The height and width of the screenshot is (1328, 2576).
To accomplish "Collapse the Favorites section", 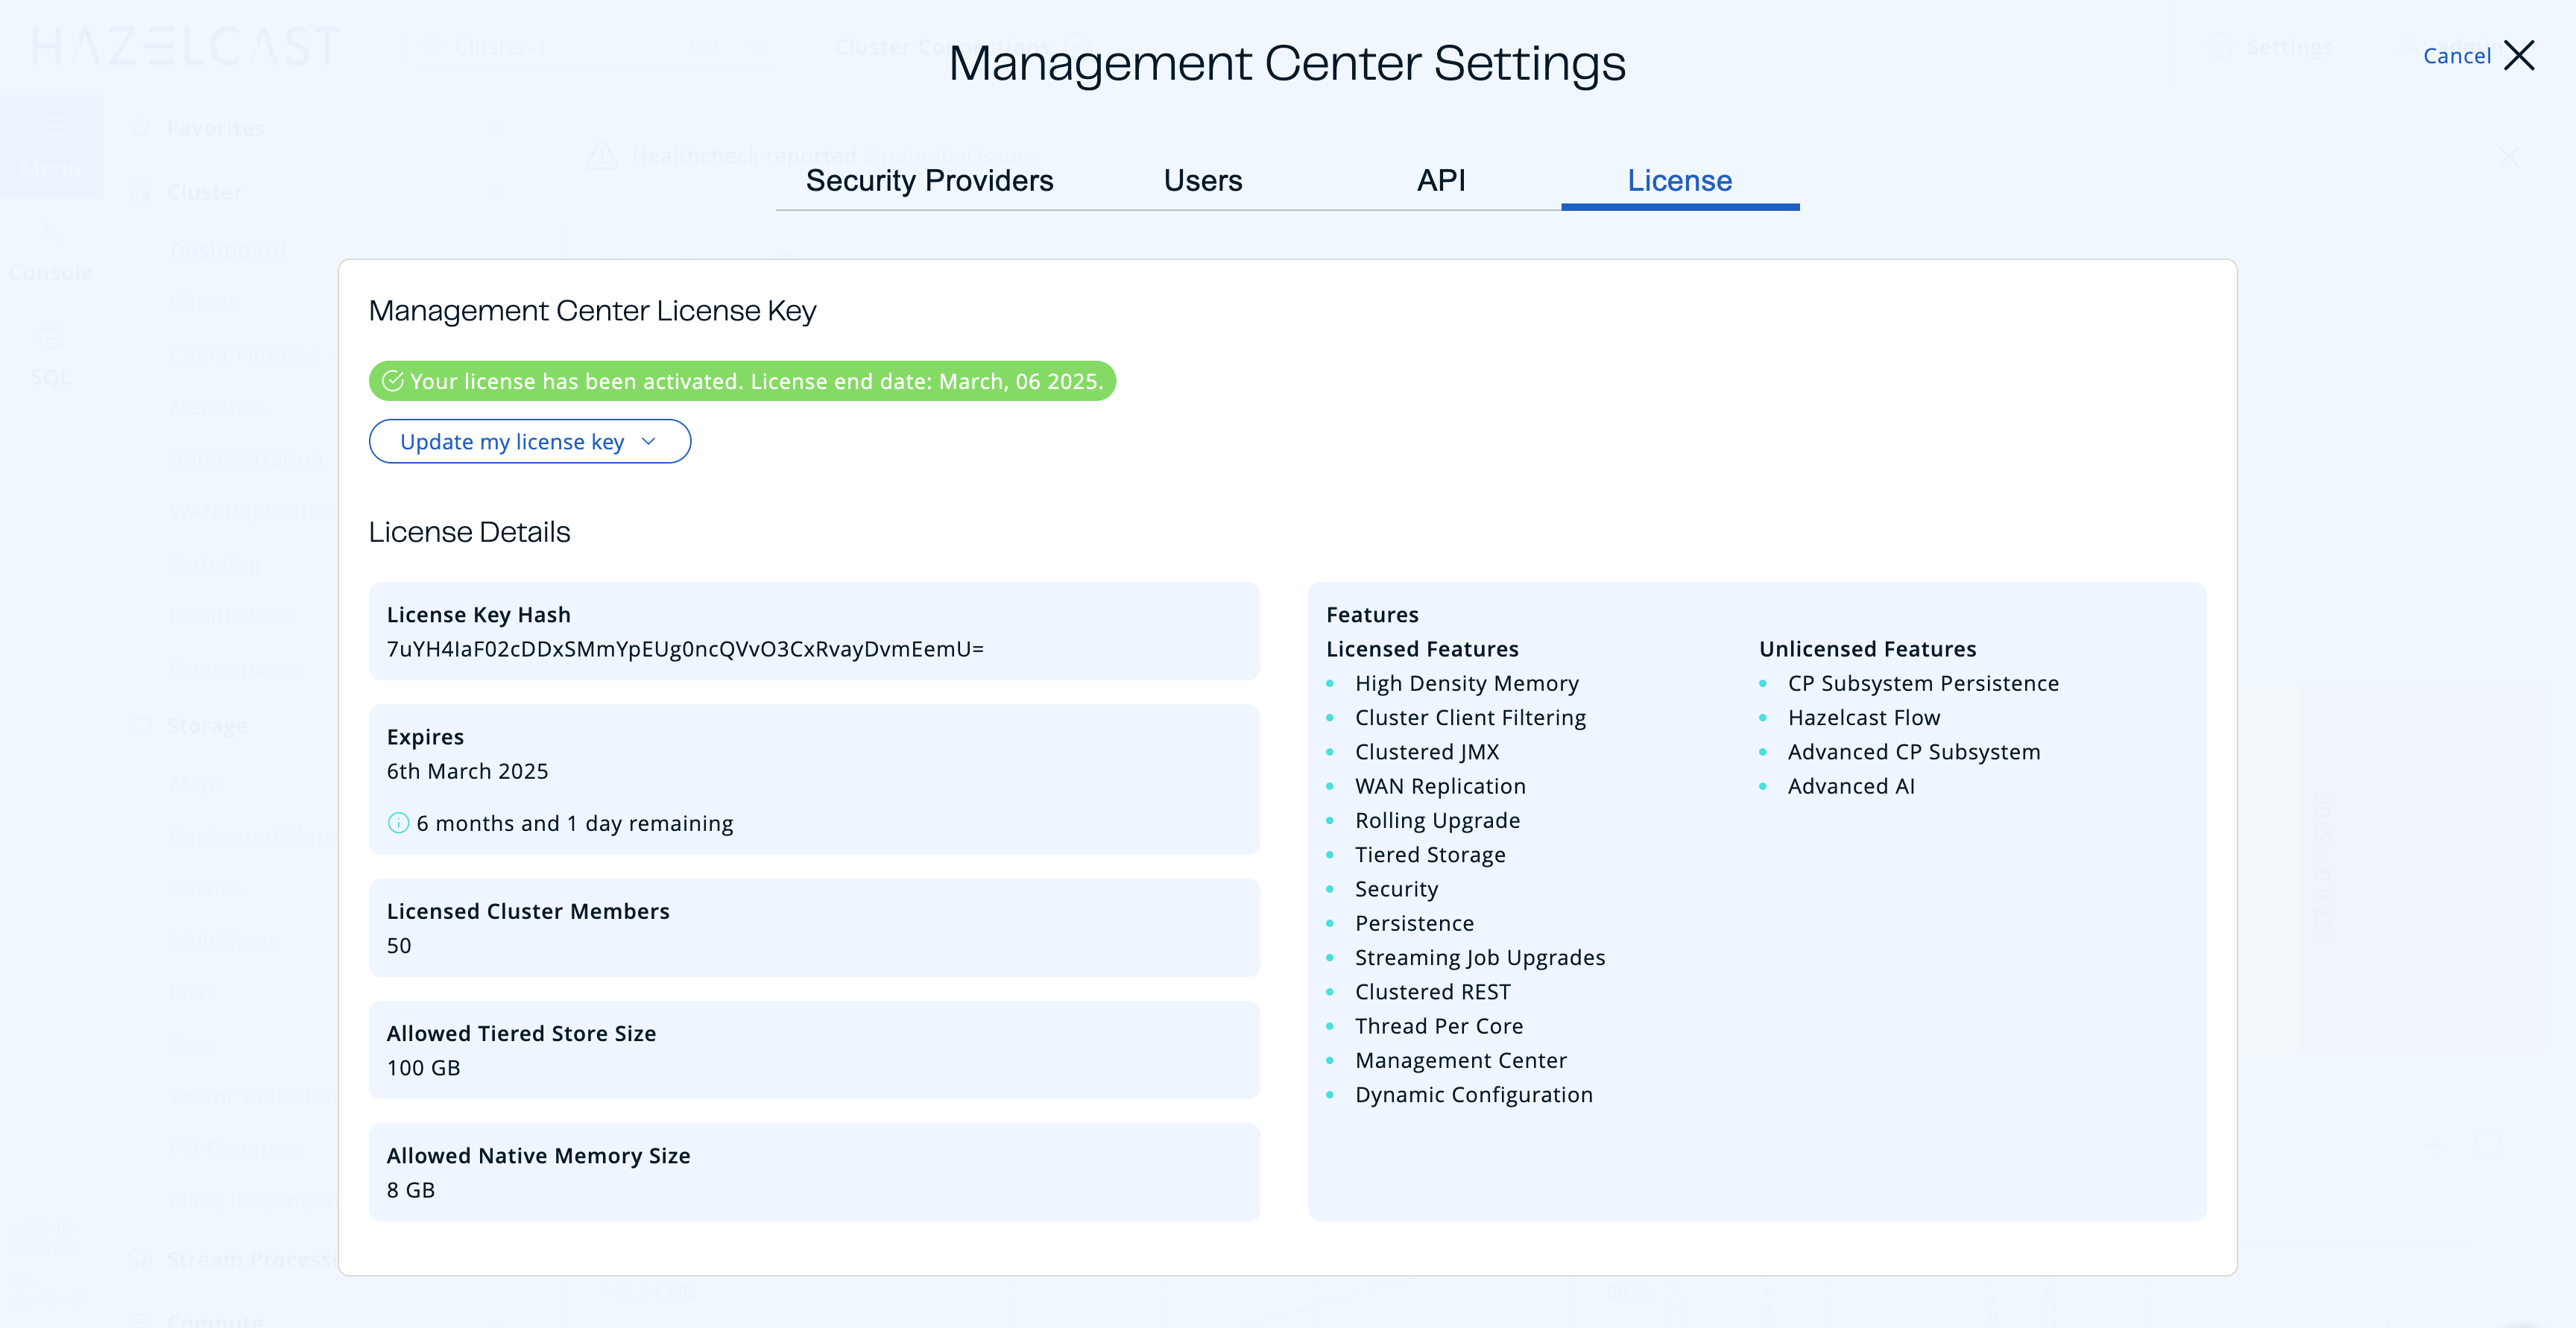I will coord(497,128).
